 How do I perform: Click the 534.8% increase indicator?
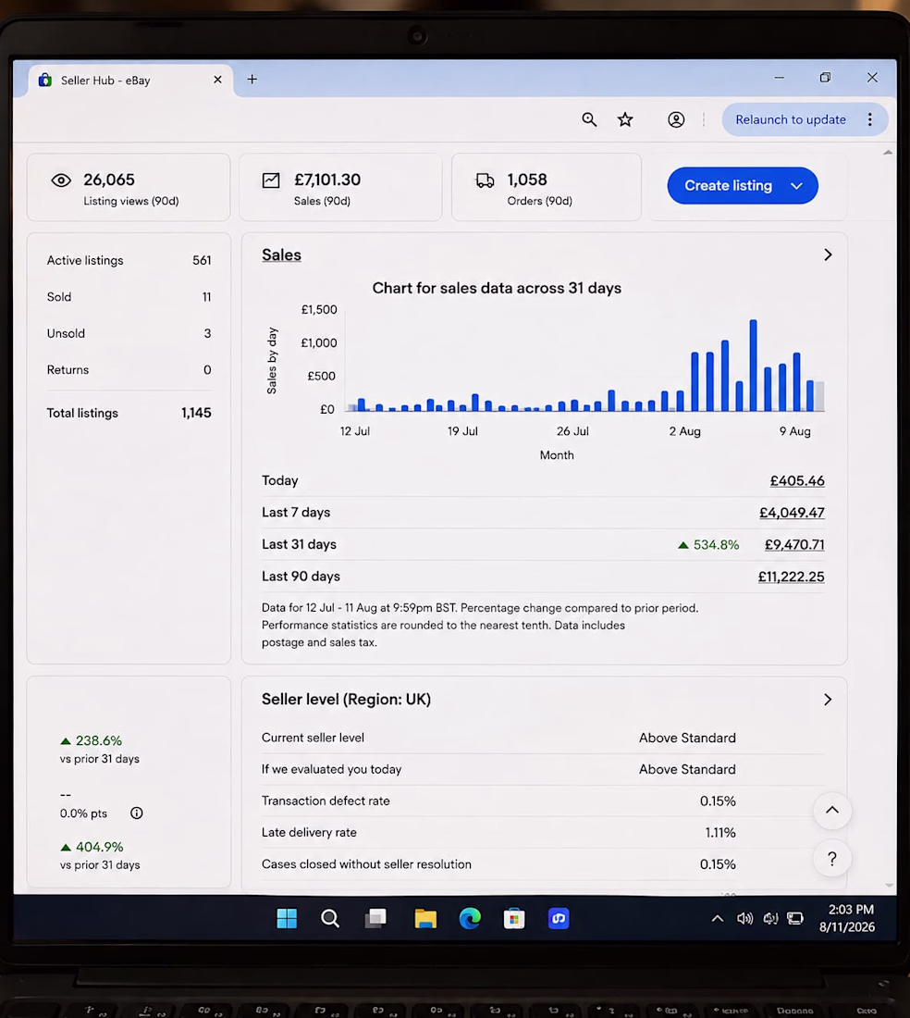(x=708, y=545)
